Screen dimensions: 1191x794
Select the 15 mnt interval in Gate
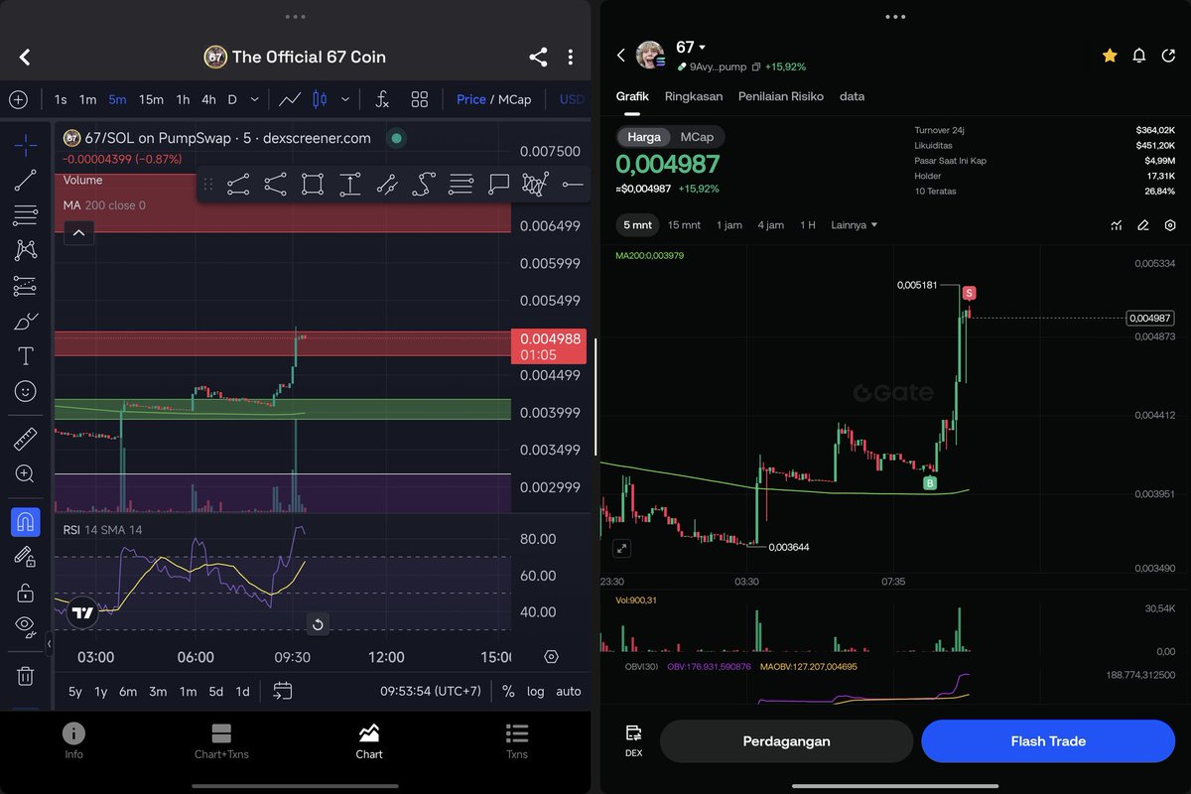click(684, 225)
